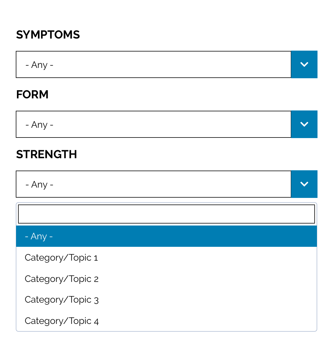Viewport: 333px width, 359px height.
Task: Expand the Form select box
Action: click(x=154, y=124)
